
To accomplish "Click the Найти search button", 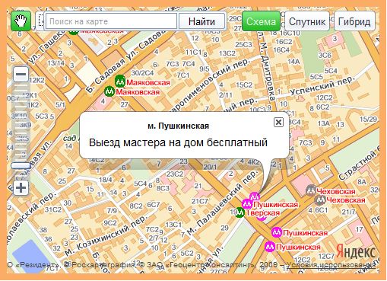I will point(201,21).
